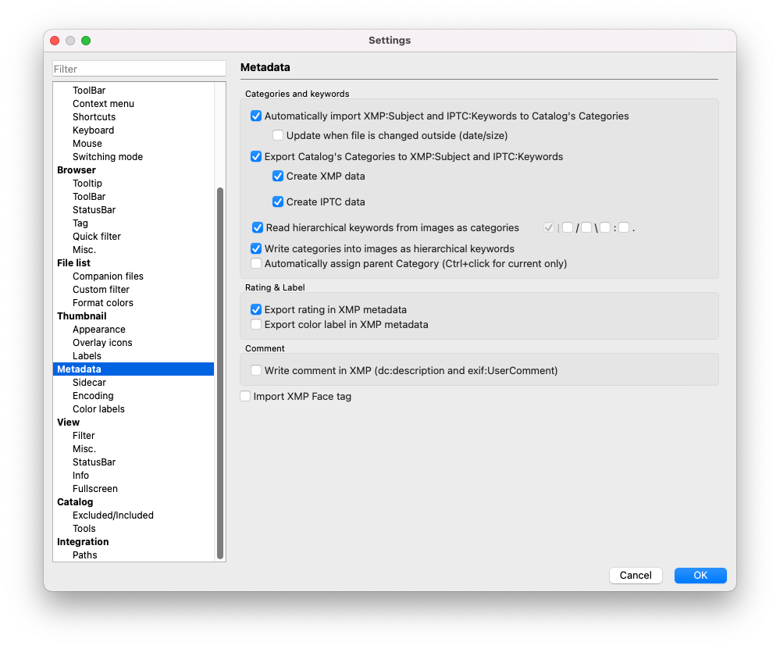
Task: Untick Create IPTC data checkbox
Action: tap(278, 202)
